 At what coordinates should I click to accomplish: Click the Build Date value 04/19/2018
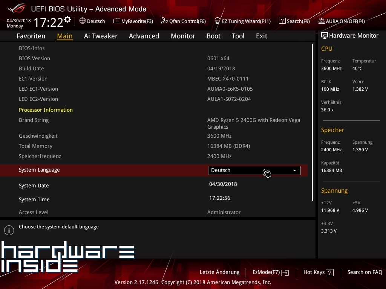click(221, 68)
